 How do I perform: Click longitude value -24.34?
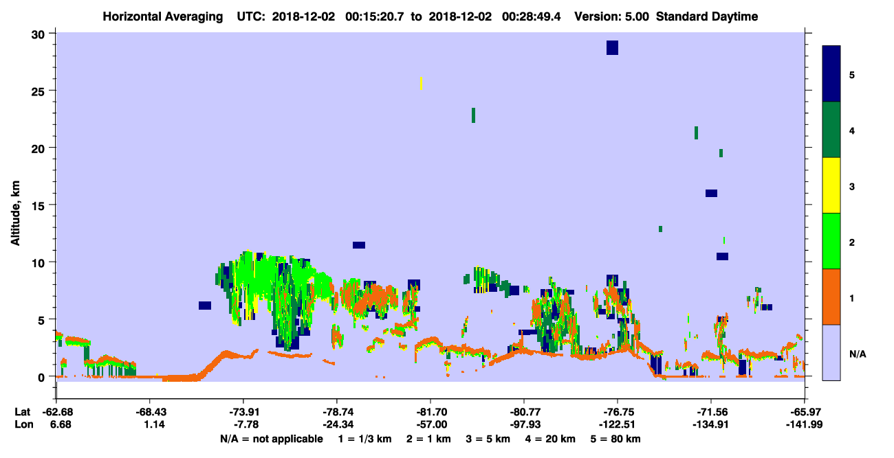click(x=337, y=424)
